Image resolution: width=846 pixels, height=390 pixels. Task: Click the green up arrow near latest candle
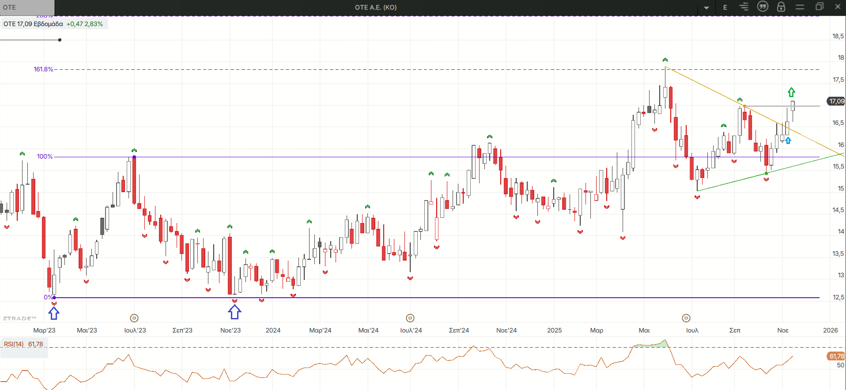pyautogui.click(x=791, y=92)
